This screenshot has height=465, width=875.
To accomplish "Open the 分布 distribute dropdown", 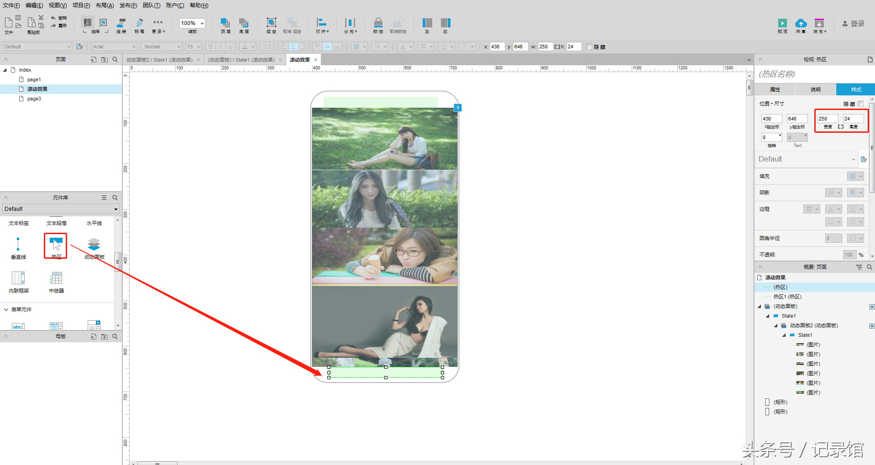I will [x=350, y=26].
